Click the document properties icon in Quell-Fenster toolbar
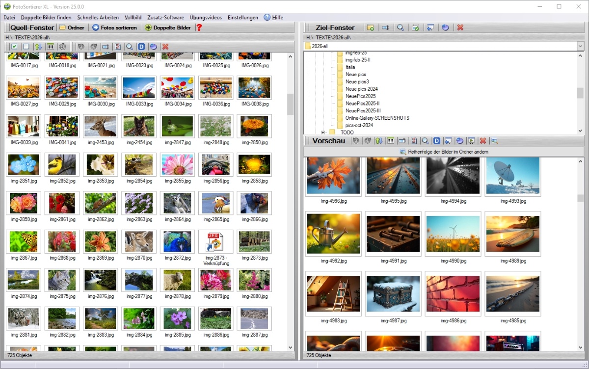 coord(118,47)
